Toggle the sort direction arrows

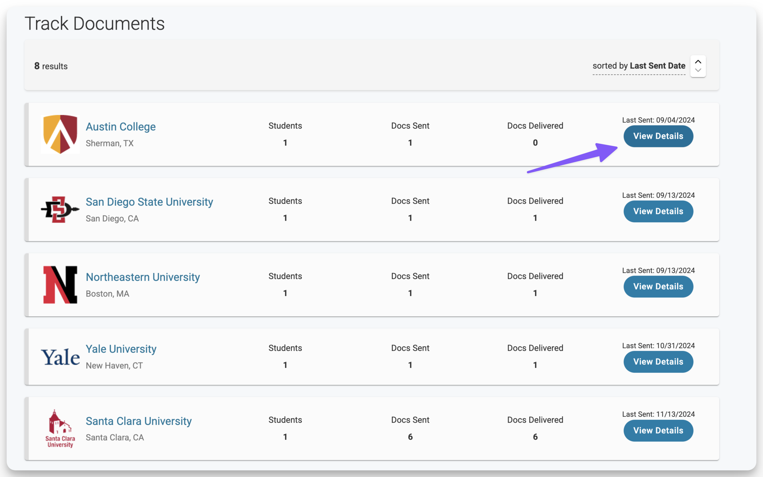point(698,66)
